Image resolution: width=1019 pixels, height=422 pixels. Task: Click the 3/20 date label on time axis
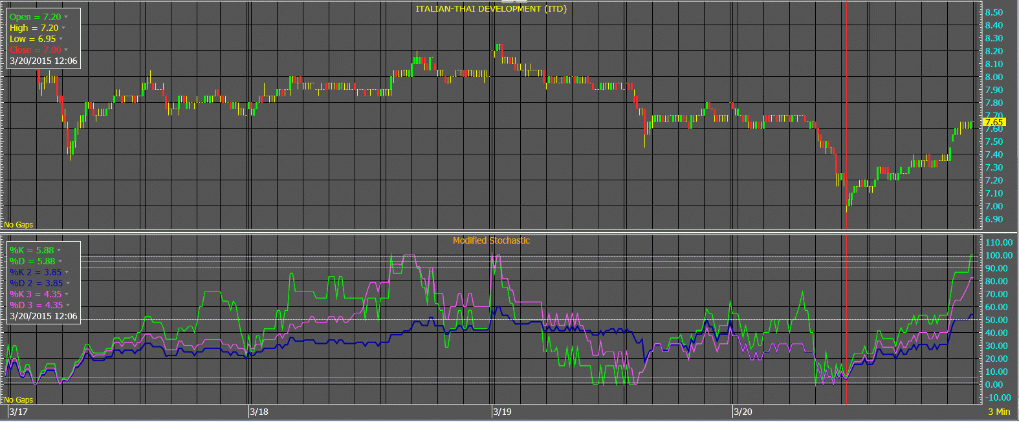pos(743,412)
